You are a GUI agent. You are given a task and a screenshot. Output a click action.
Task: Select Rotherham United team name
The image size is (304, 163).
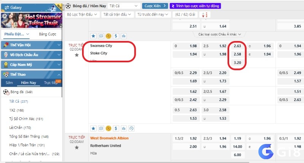(106, 146)
